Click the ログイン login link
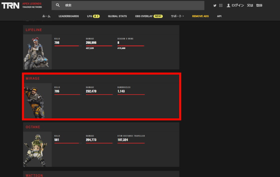 click(x=238, y=5)
